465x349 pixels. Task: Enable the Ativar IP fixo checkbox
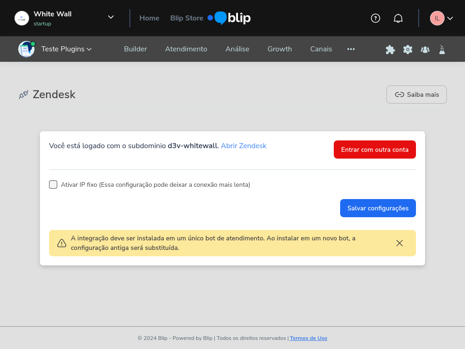click(53, 184)
